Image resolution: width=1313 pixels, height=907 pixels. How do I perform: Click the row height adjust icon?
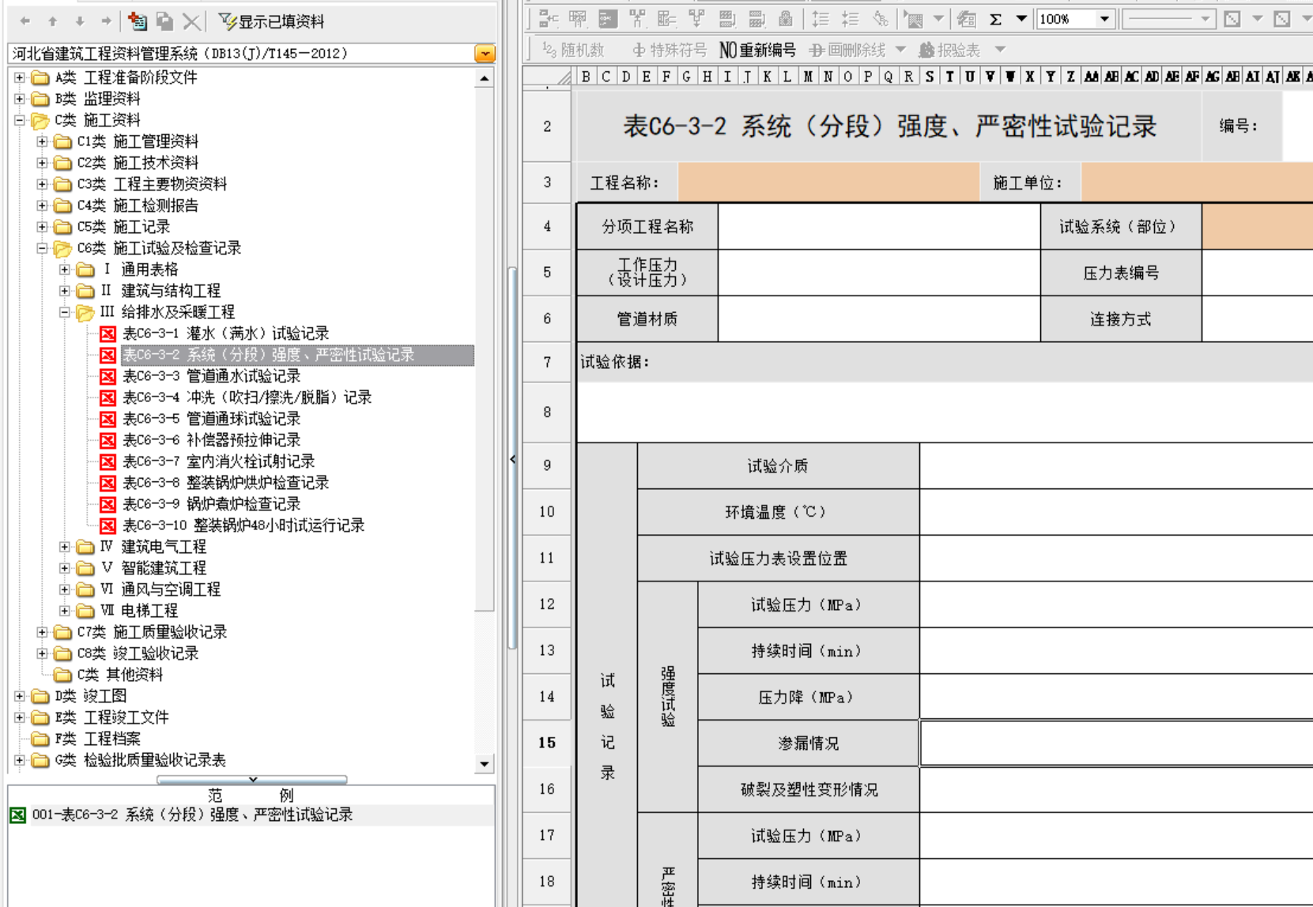pyautogui.click(x=821, y=19)
